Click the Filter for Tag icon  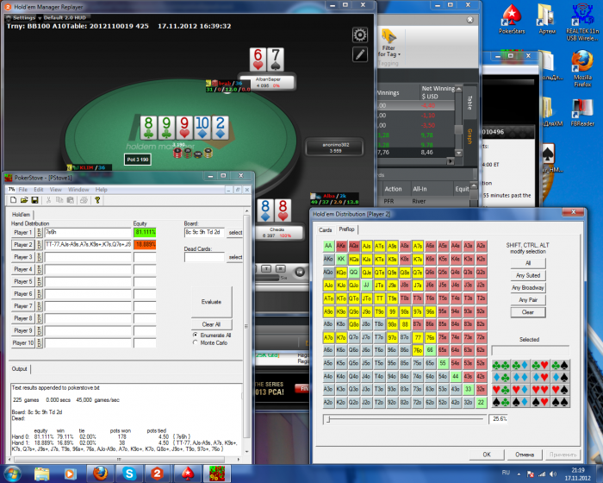point(389,36)
